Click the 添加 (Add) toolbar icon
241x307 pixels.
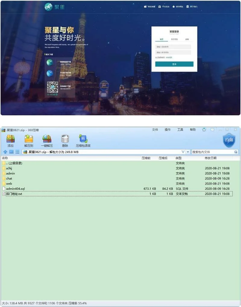click(x=11, y=141)
